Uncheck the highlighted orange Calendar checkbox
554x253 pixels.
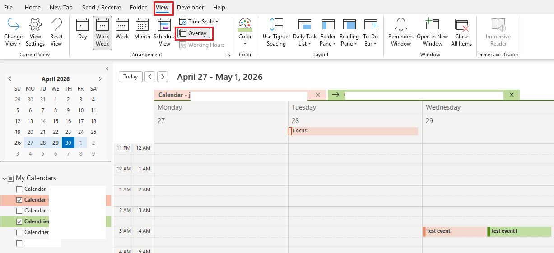19,200
